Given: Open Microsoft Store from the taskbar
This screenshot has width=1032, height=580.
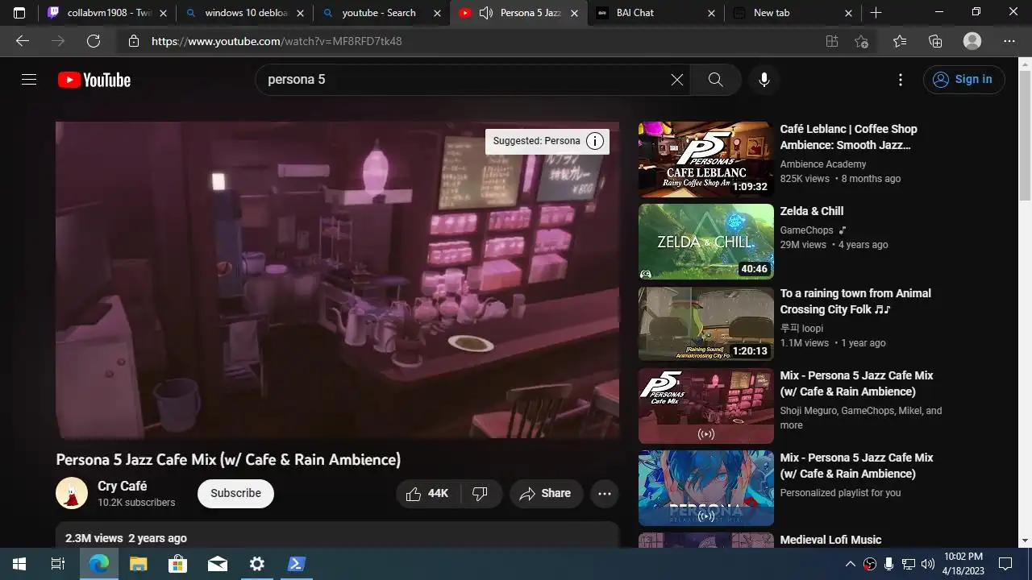Looking at the screenshot, I should tap(177, 564).
